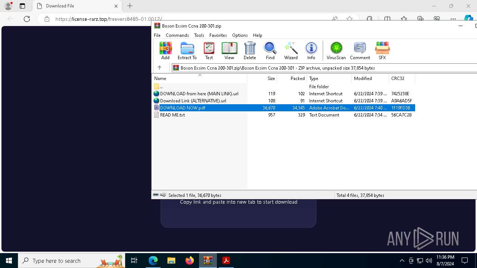Click the Edge address bar URL
Screen dimensions: 477x268
point(109,19)
